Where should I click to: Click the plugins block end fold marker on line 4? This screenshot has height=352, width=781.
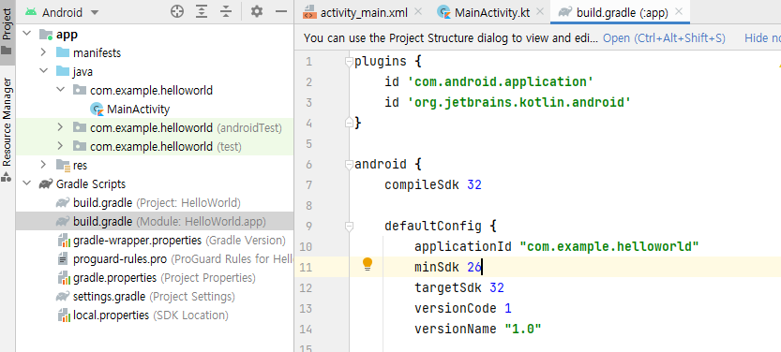pos(349,123)
